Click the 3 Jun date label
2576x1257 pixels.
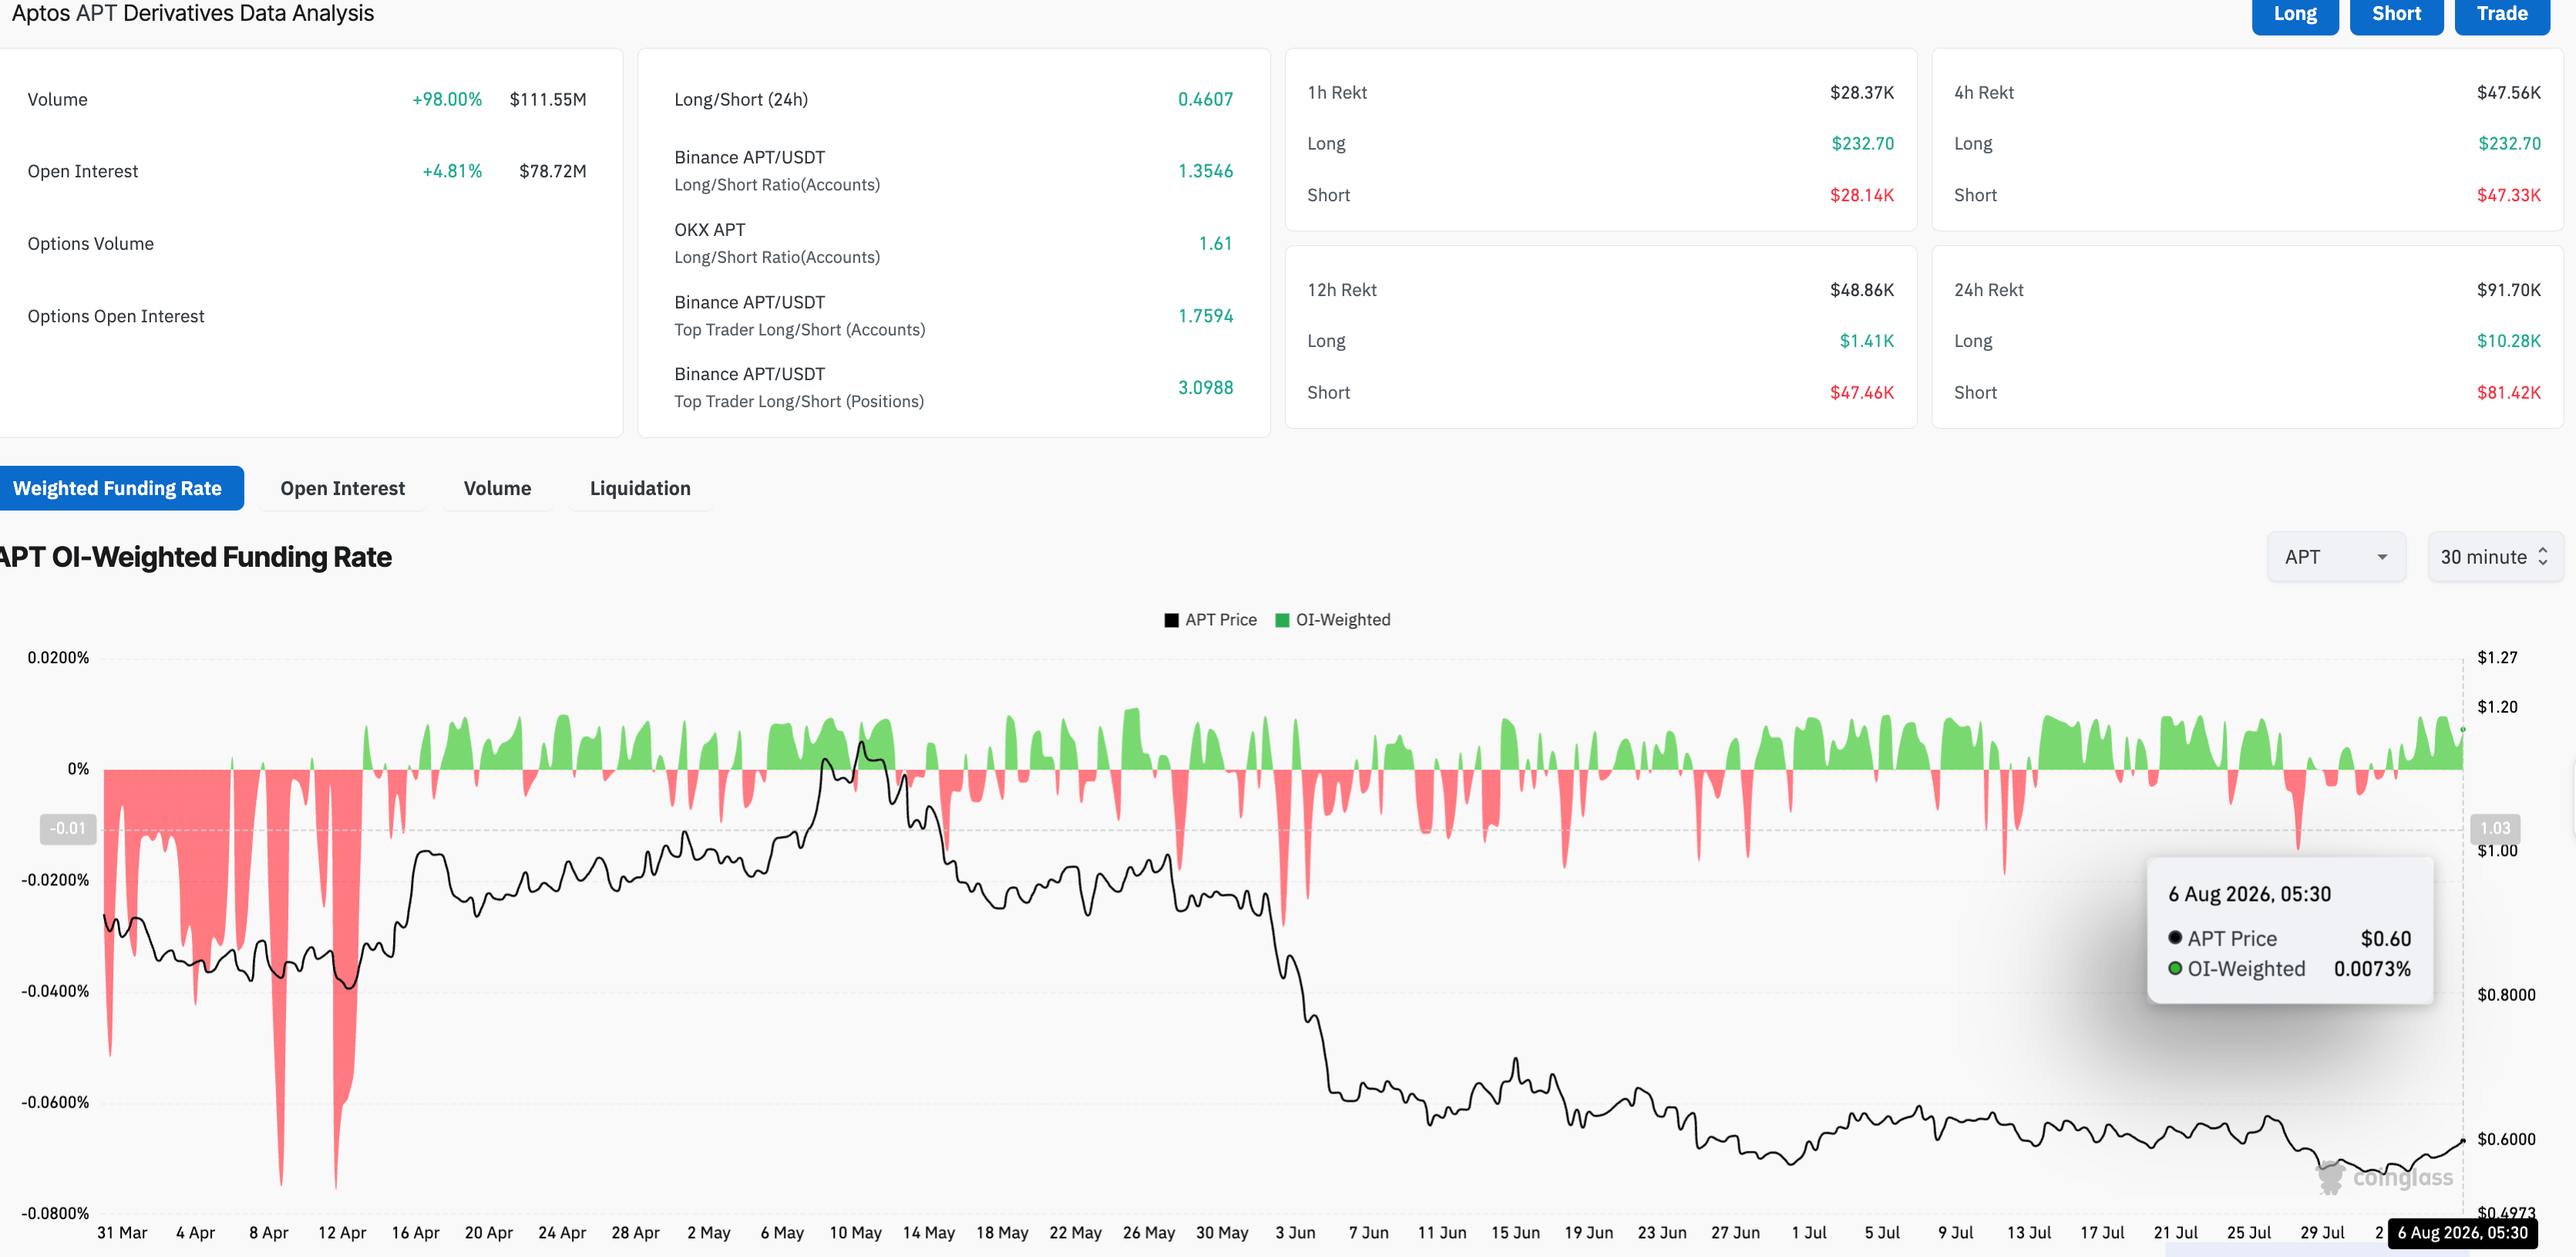click(x=1295, y=1233)
